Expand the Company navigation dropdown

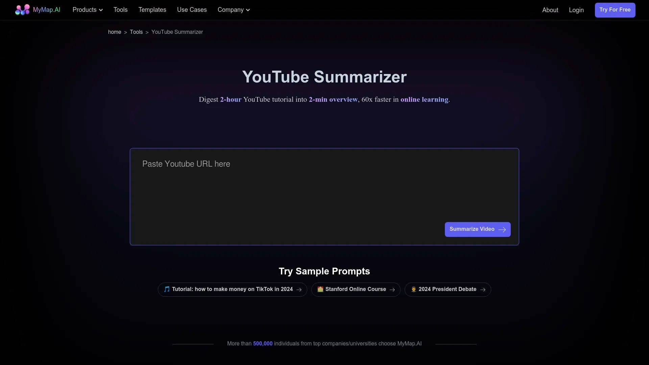234,10
